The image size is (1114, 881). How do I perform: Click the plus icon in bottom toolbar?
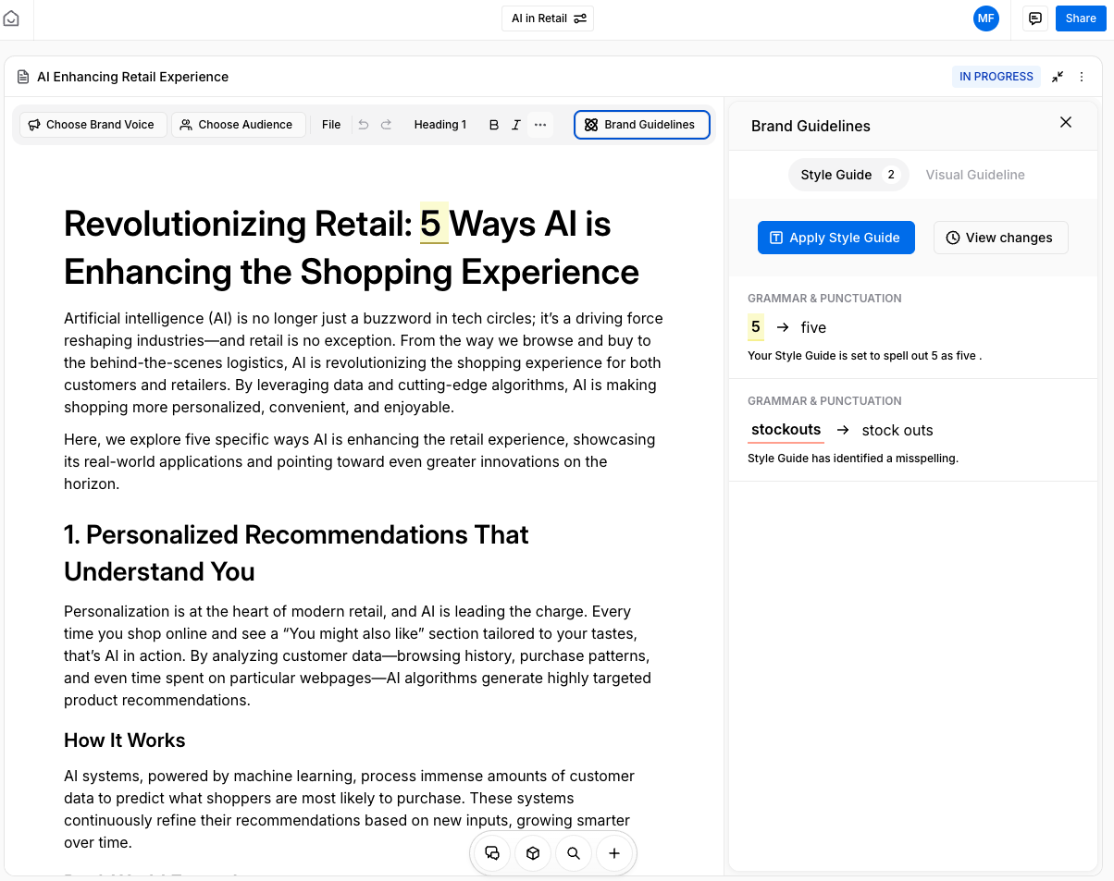pyautogui.click(x=614, y=853)
